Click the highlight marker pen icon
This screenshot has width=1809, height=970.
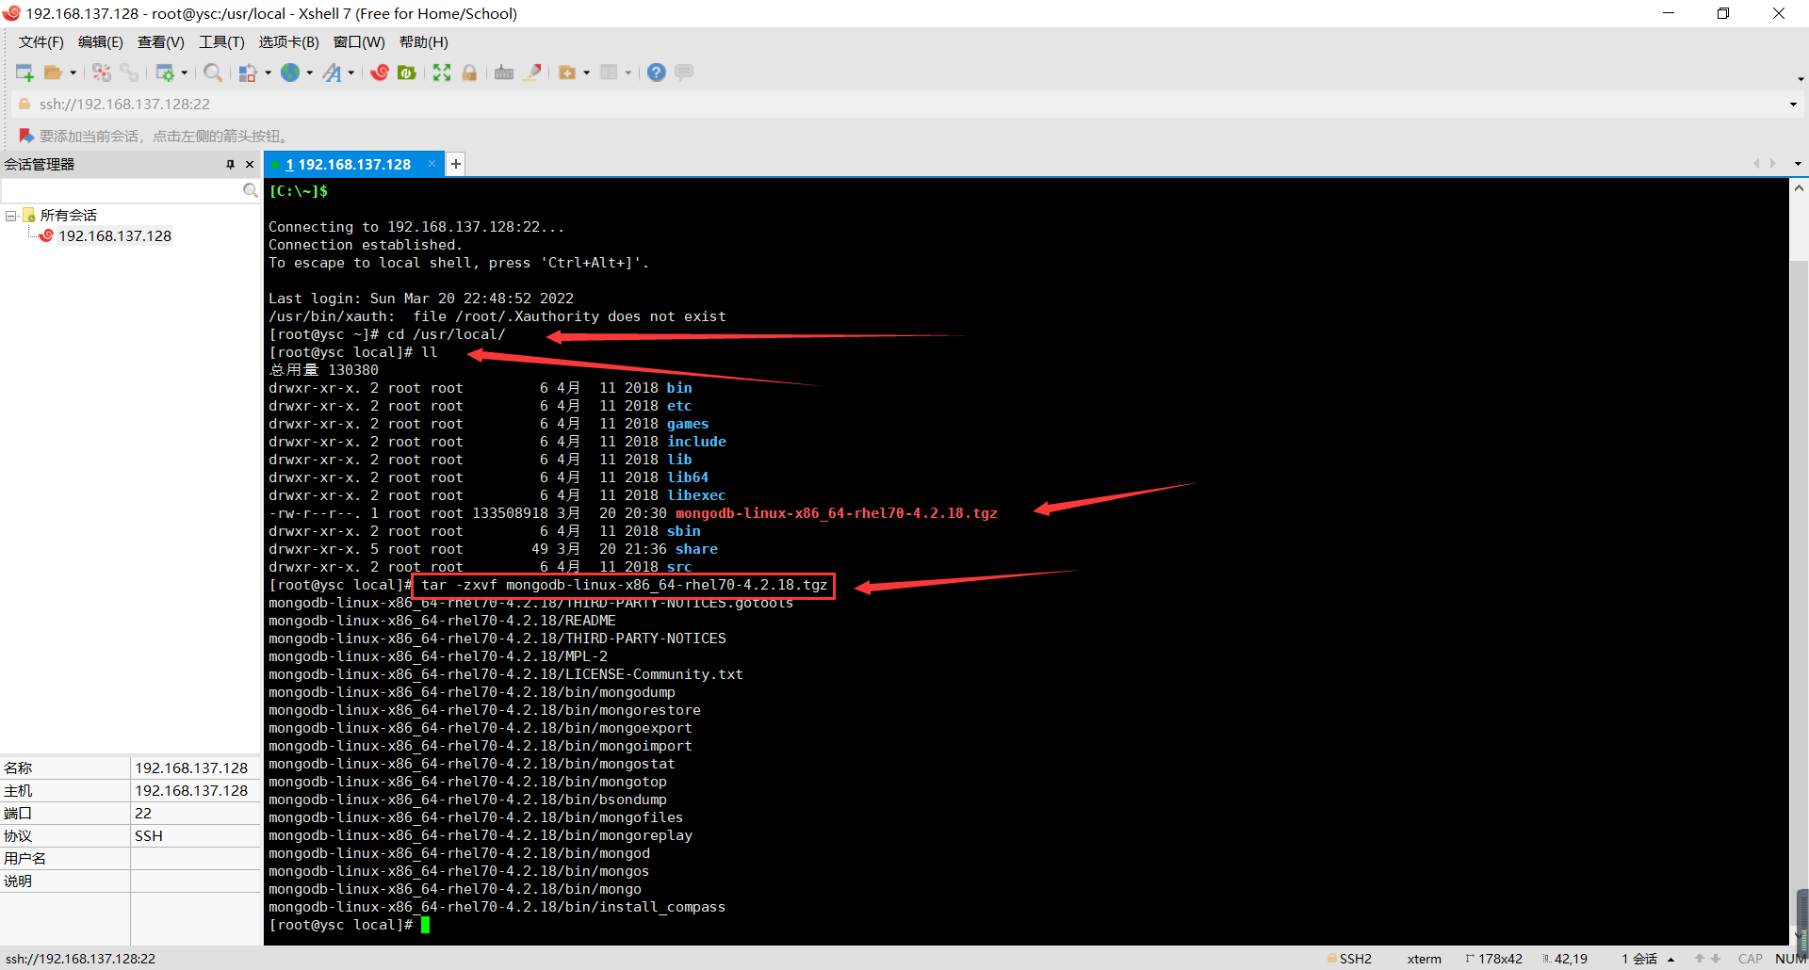(532, 73)
